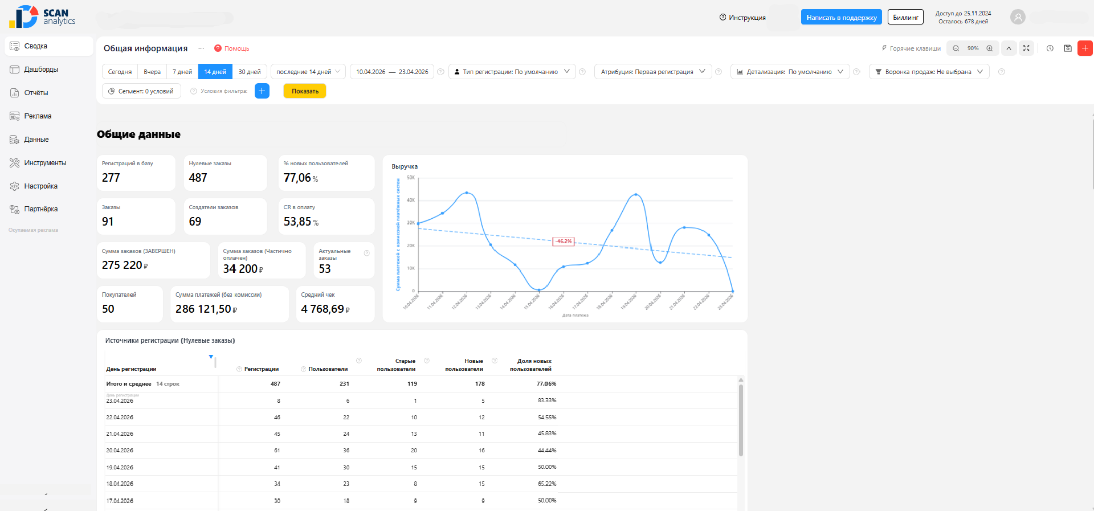Click the zoom-in magnifier icon
The width and height of the screenshot is (1094, 511).
[990, 48]
